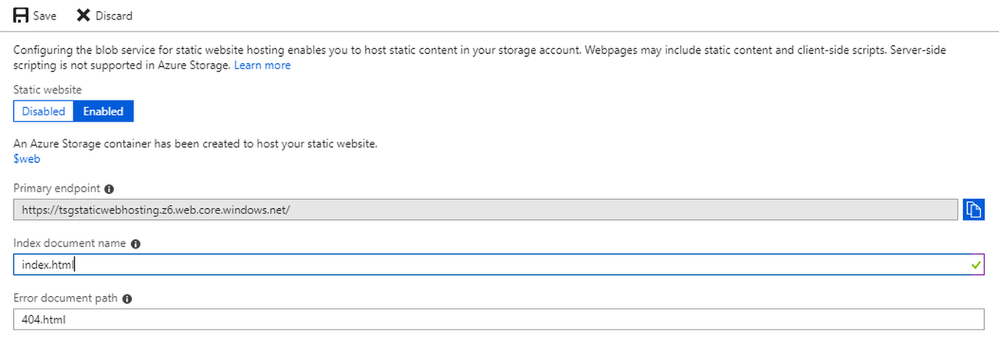Click the Index document name label
The image size is (999, 349).
[69, 243]
